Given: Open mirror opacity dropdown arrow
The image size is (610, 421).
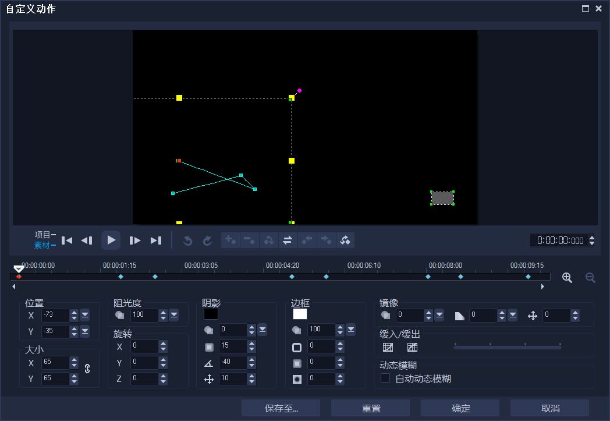Looking at the screenshot, I should 439,315.
